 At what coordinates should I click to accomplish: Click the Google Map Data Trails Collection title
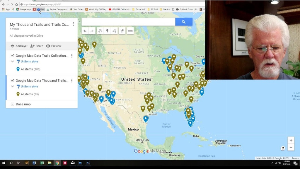point(42,56)
